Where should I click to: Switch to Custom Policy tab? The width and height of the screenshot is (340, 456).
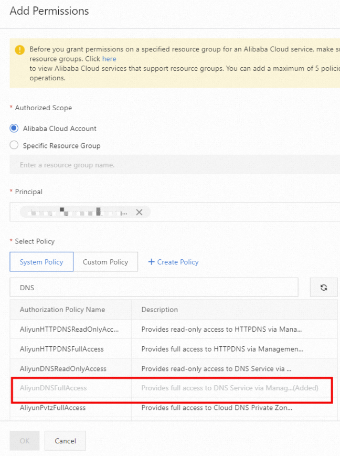(x=105, y=262)
